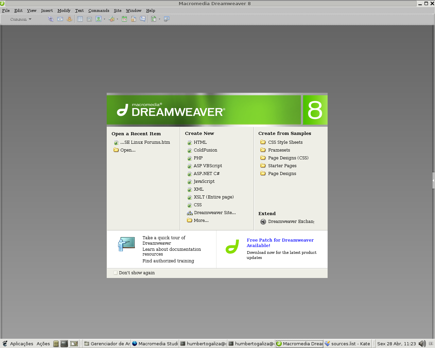Open the Modify menu
435x348 pixels.
(x=64, y=11)
